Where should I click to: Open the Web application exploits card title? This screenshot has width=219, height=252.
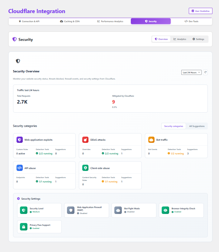pyautogui.click(x=38, y=140)
